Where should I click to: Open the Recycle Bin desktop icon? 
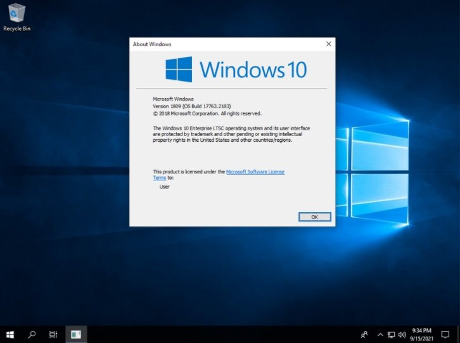(16, 17)
